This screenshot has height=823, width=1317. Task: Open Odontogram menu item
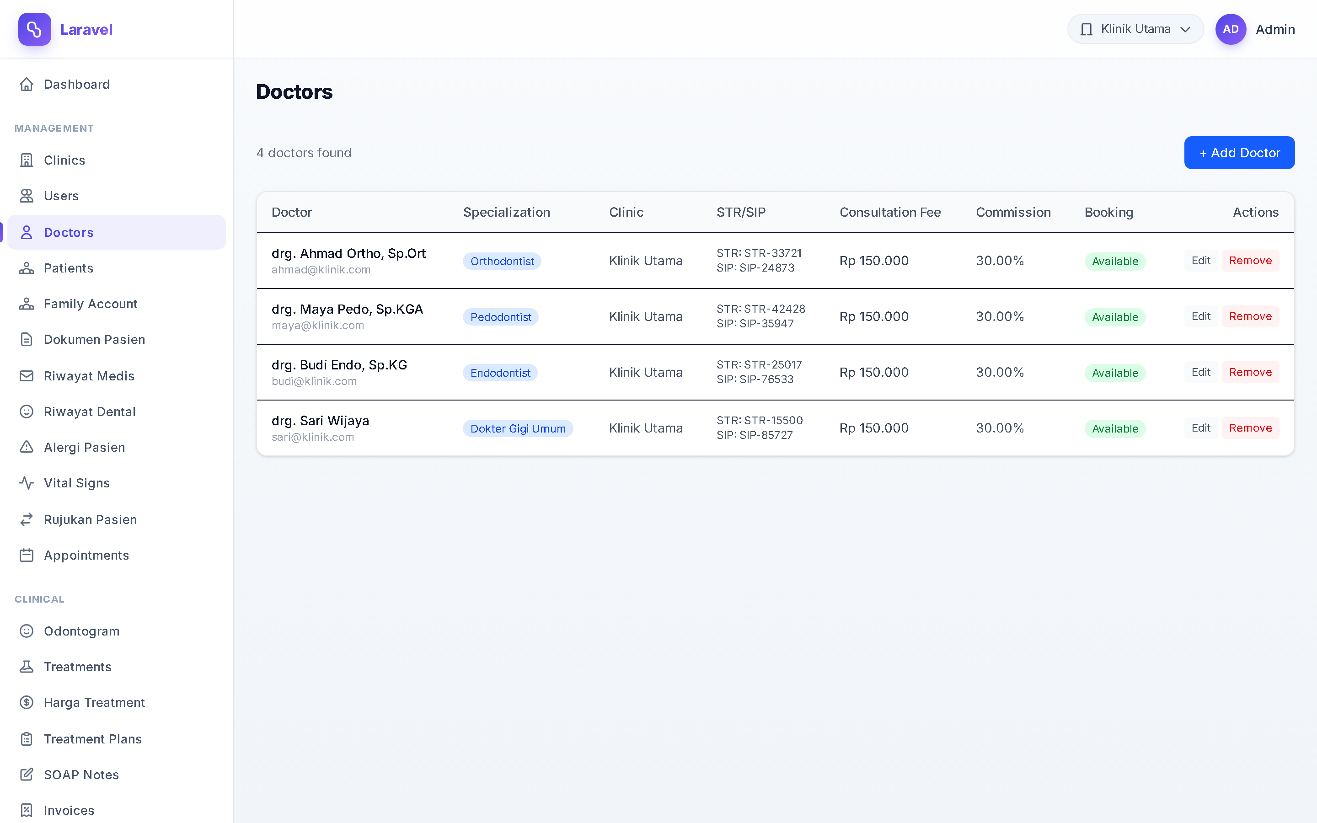117,631
